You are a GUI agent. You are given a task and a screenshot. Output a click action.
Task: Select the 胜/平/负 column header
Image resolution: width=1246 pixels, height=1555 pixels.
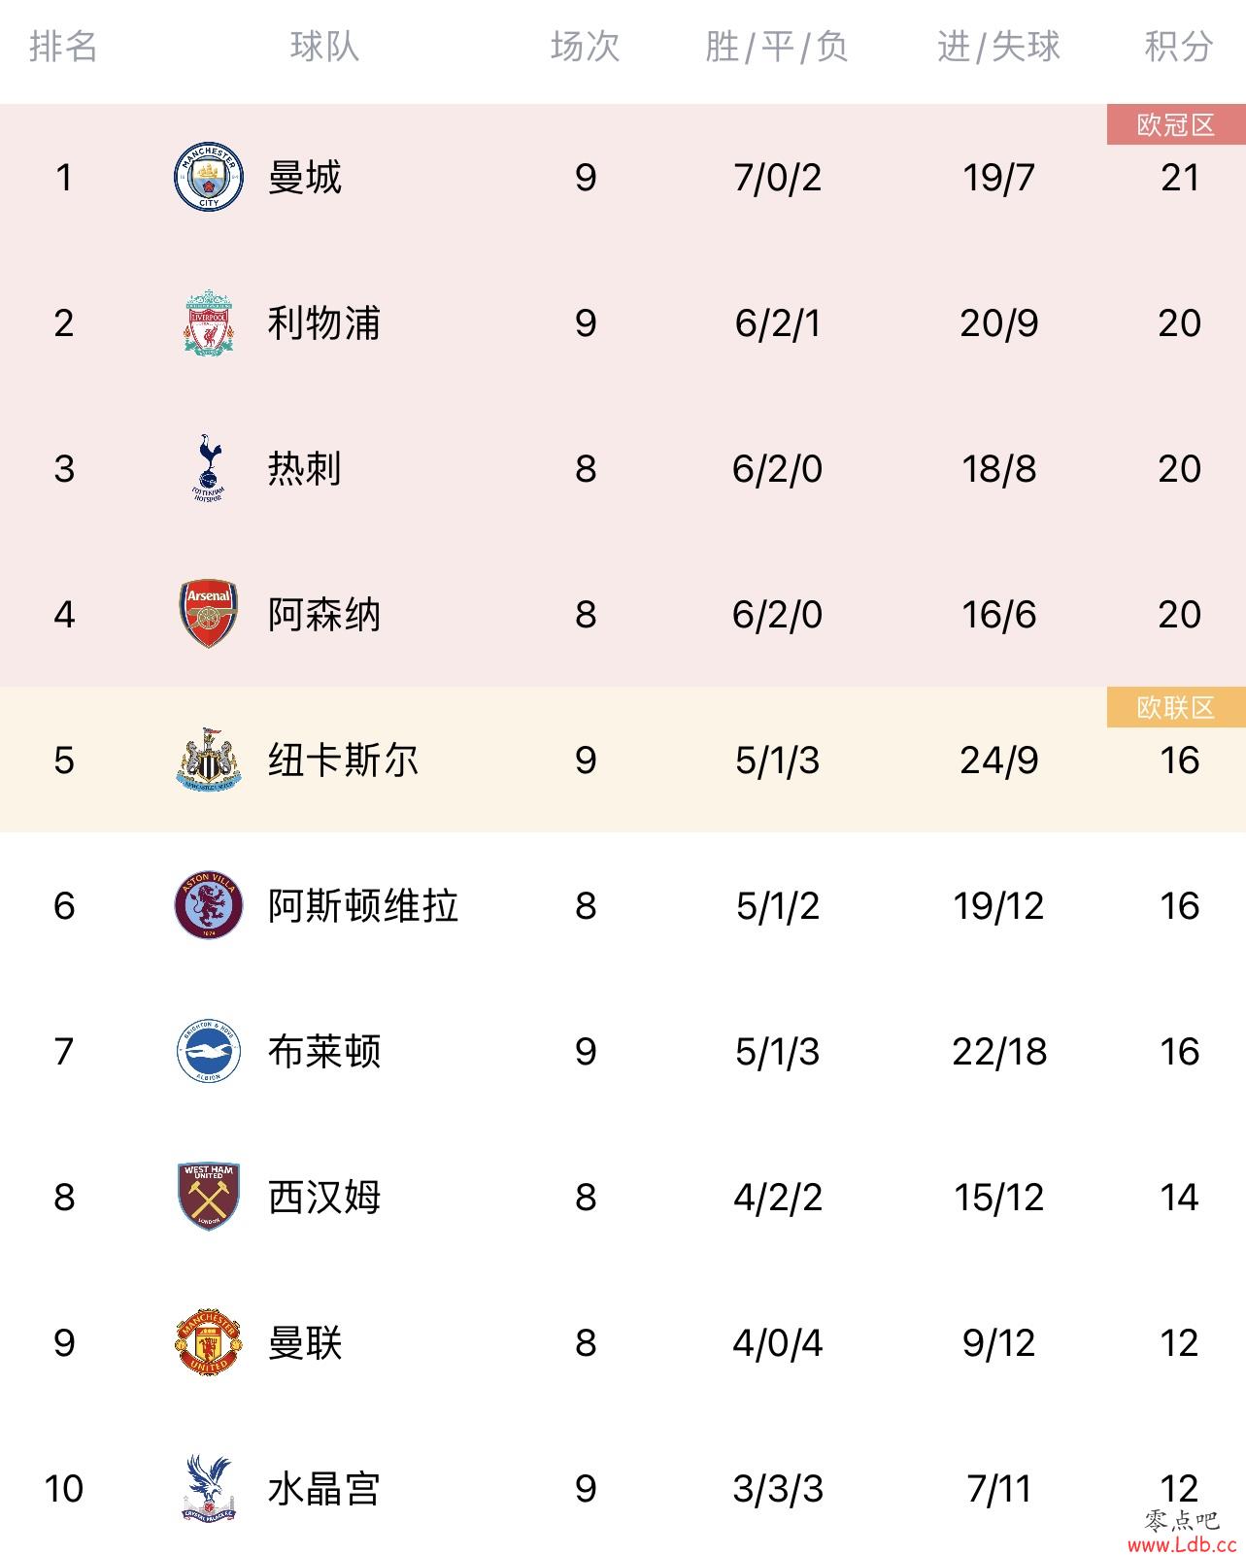pos(777,46)
